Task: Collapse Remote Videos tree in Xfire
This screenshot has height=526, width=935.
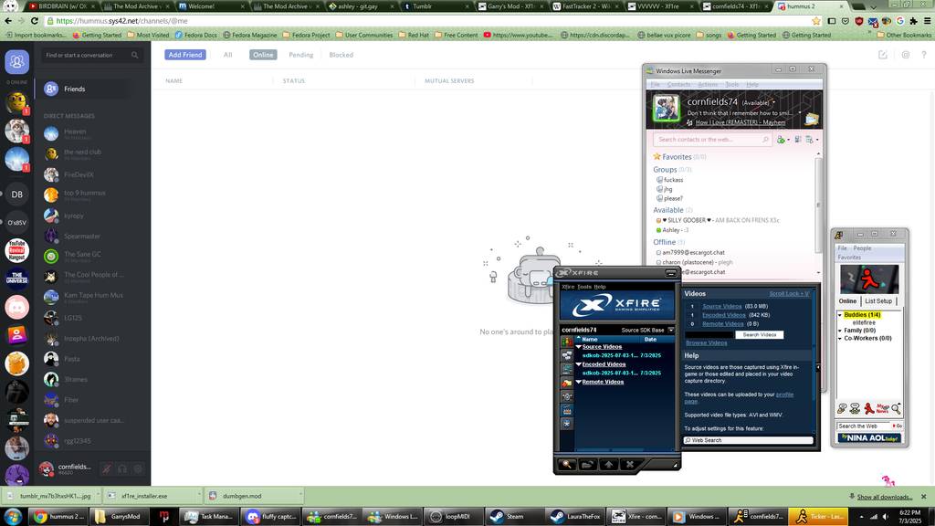Action: click(x=578, y=382)
